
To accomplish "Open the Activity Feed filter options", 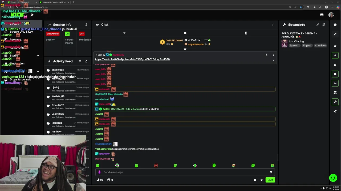I will 80,61.
